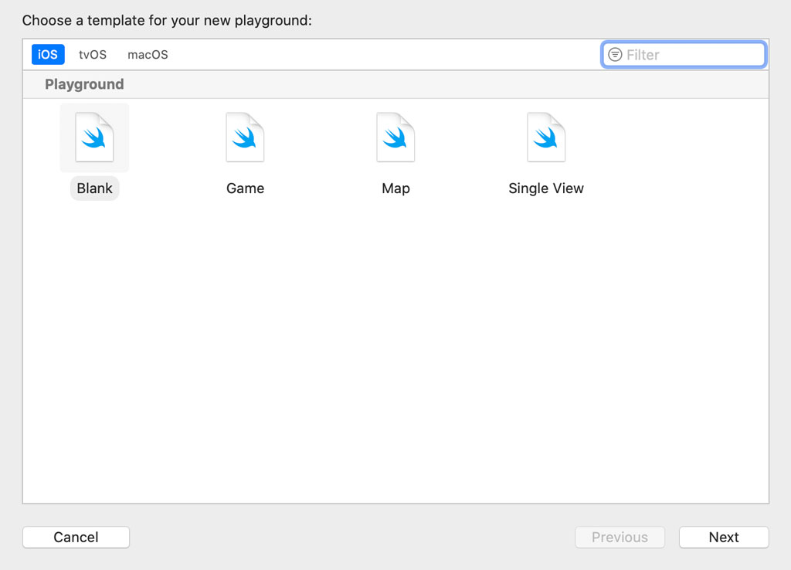The width and height of the screenshot is (791, 570).
Task: Switch to the iOS platform tab
Action: click(x=48, y=55)
